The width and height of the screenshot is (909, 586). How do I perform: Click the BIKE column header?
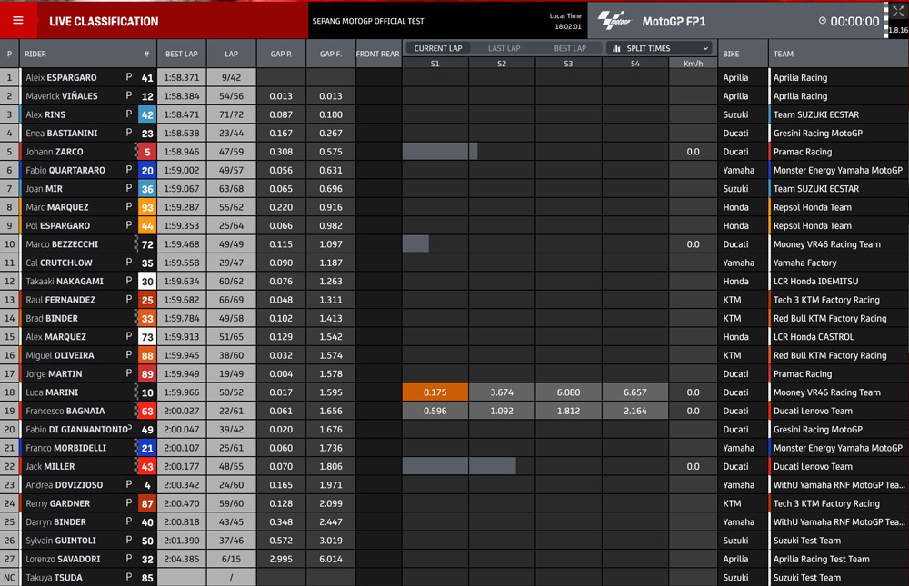[x=731, y=54]
